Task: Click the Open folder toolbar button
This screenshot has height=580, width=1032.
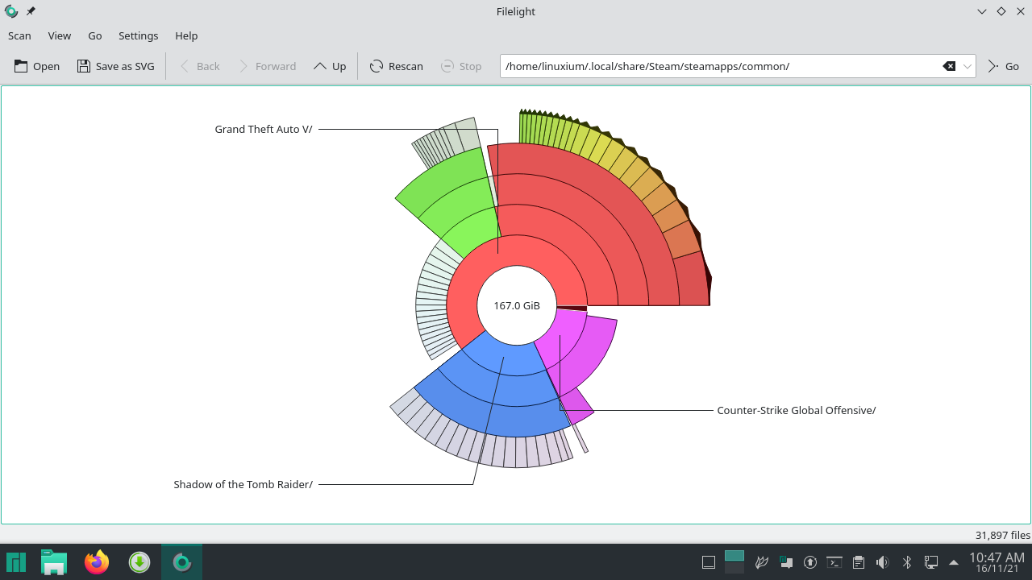Action: (x=36, y=66)
